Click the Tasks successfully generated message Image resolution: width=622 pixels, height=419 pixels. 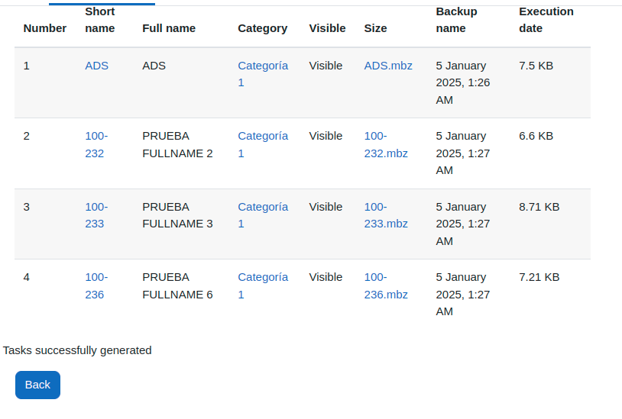[x=77, y=350]
